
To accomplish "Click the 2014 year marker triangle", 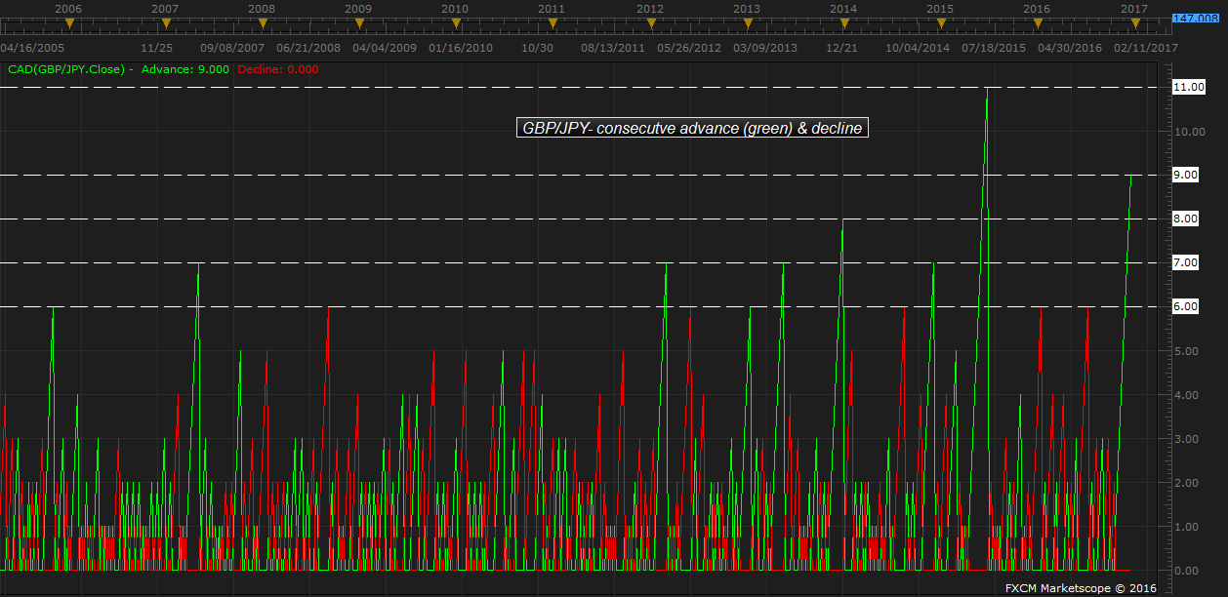I will click(x=843, y=23).
